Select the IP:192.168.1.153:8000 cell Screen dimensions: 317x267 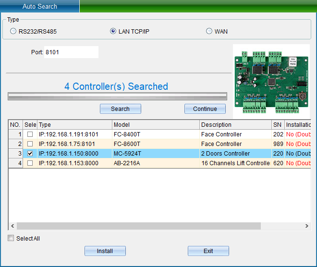[x=74, y=163]
